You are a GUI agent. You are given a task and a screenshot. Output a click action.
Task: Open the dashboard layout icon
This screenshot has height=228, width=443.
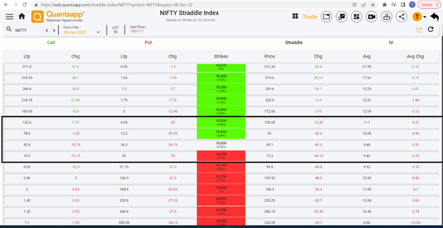(x=356, y=16)
